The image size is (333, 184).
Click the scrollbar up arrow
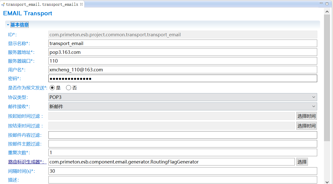(x=327, y=12)
